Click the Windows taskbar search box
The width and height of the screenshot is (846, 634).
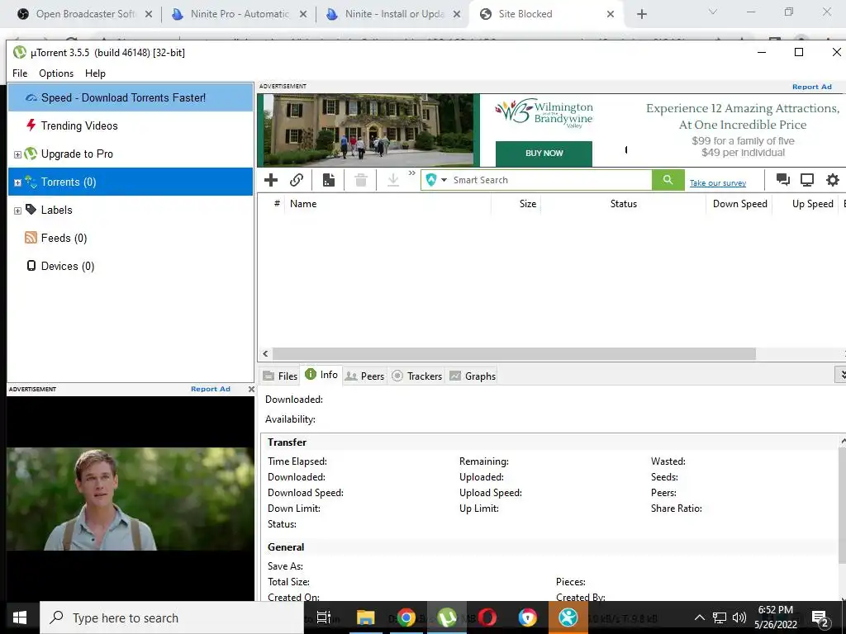[172, 617]
